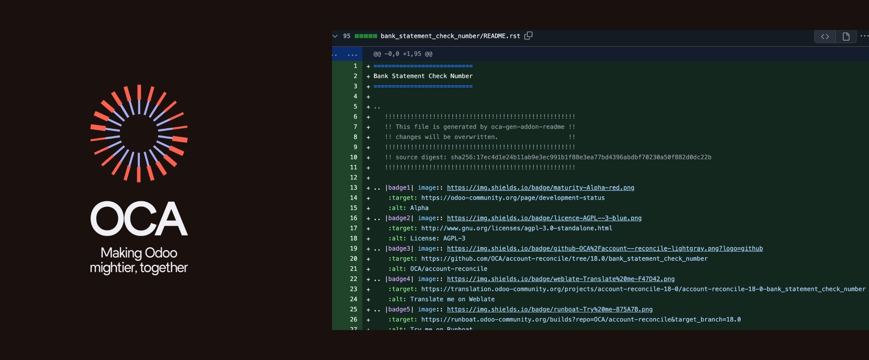Click line number 25 in the diff
This screenshot has height=360, width=869.
pyautogui.click(x=353, y=309)
